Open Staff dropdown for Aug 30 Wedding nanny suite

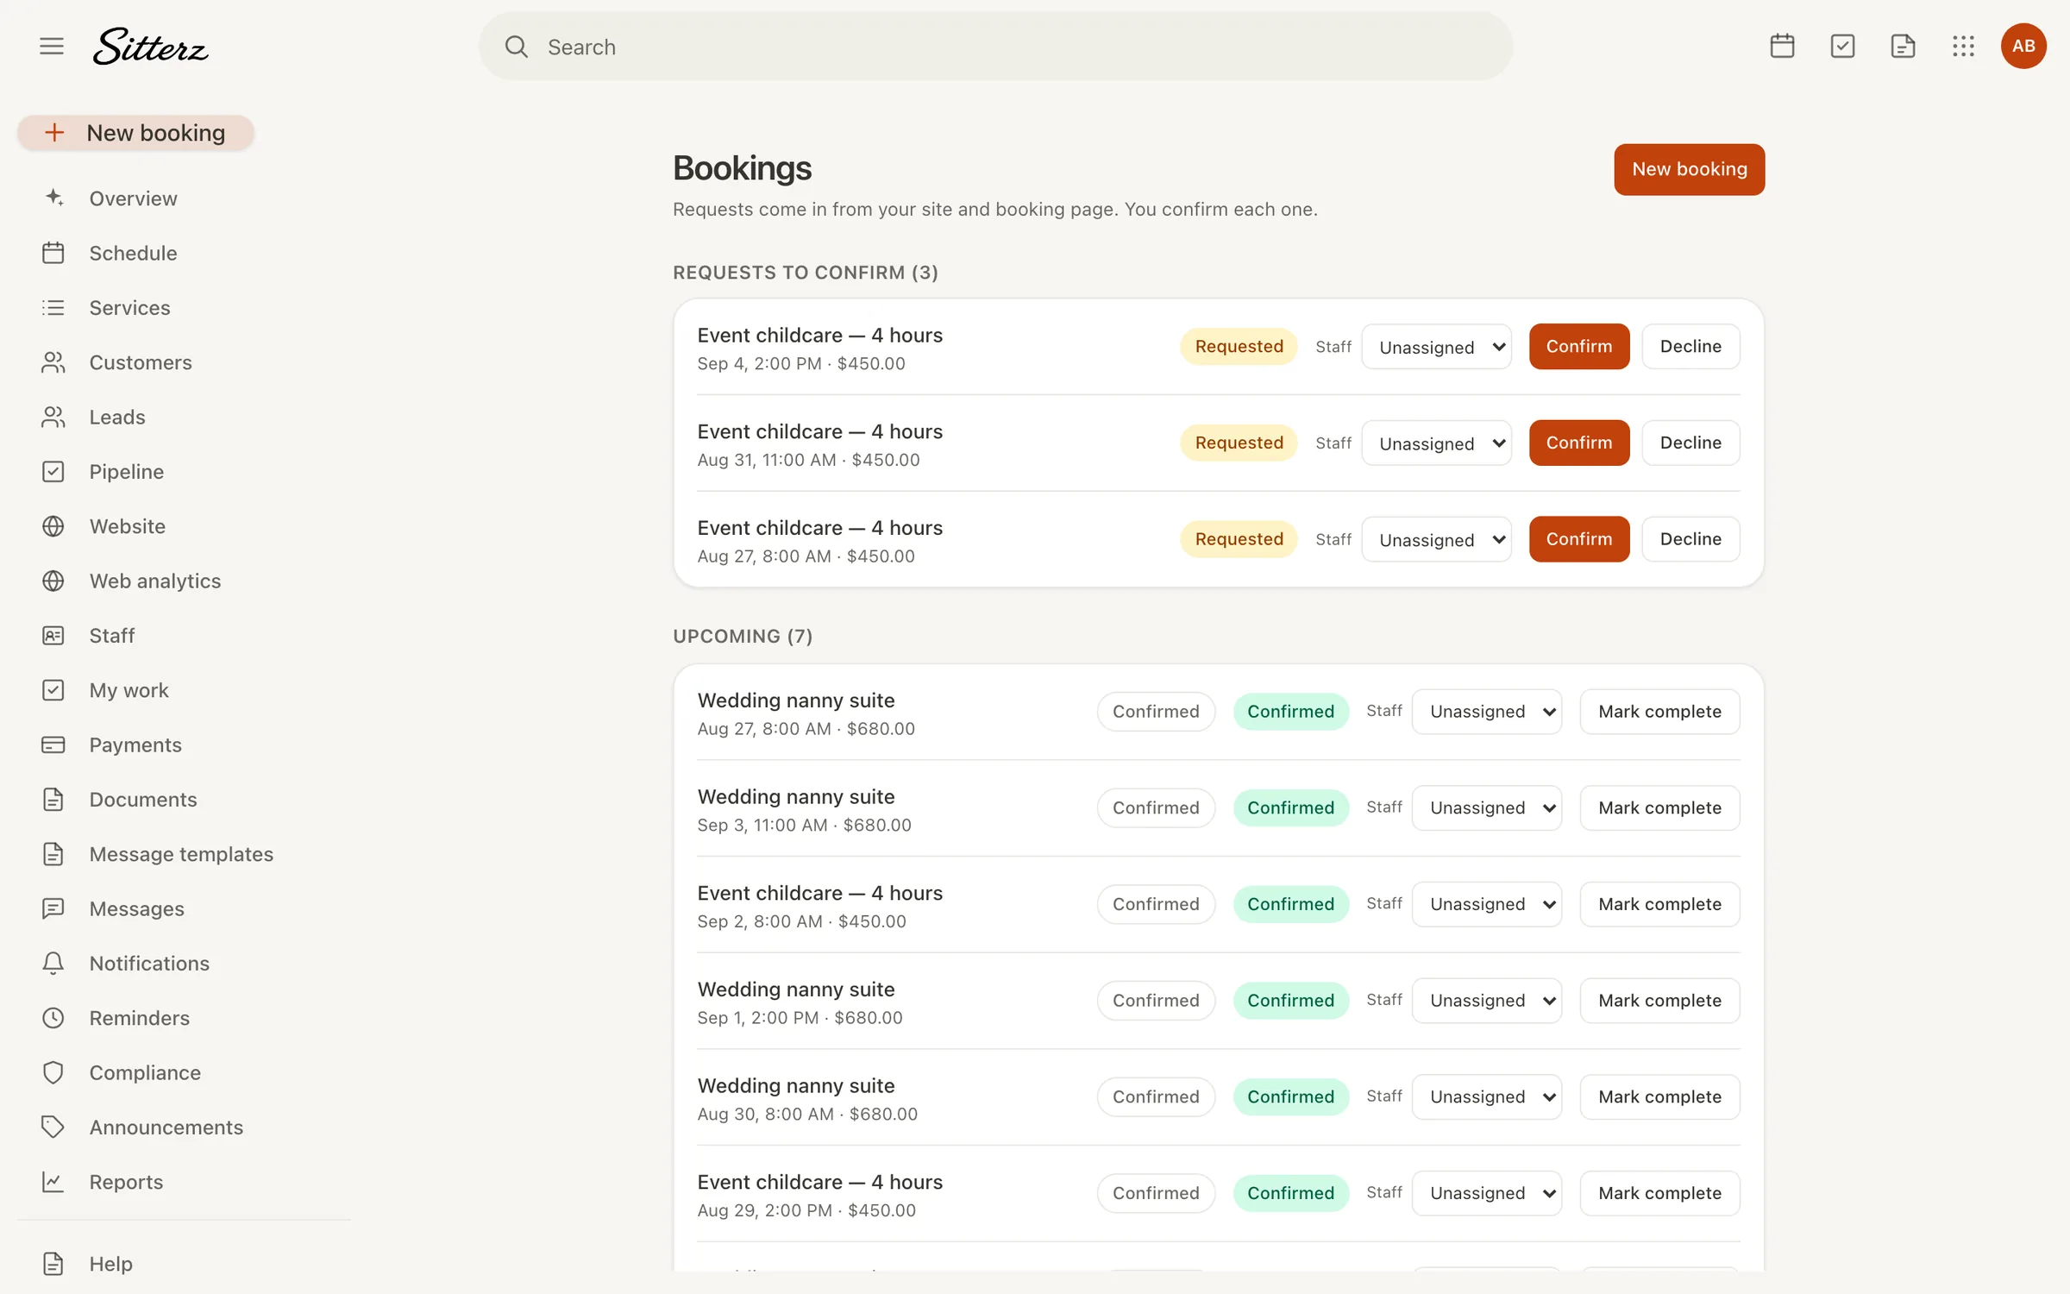click(1487, 1097)
